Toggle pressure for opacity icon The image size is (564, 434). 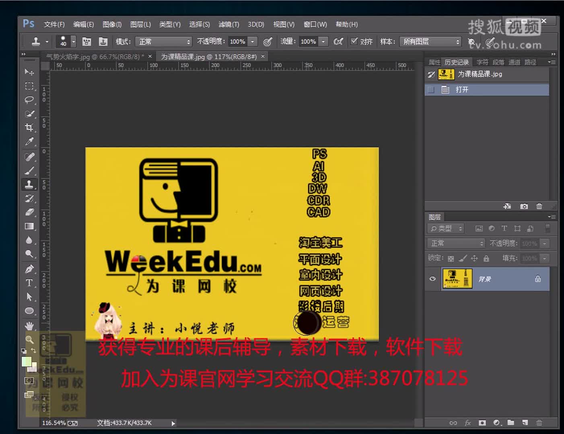[268, 41]
